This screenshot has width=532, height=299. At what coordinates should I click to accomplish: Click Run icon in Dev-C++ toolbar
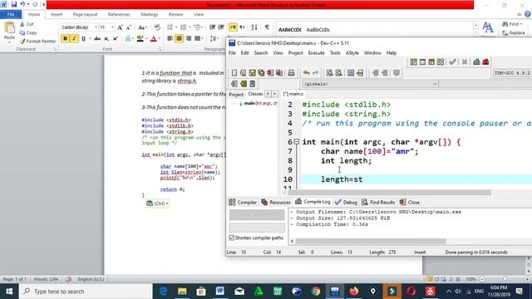coord(422,62)
